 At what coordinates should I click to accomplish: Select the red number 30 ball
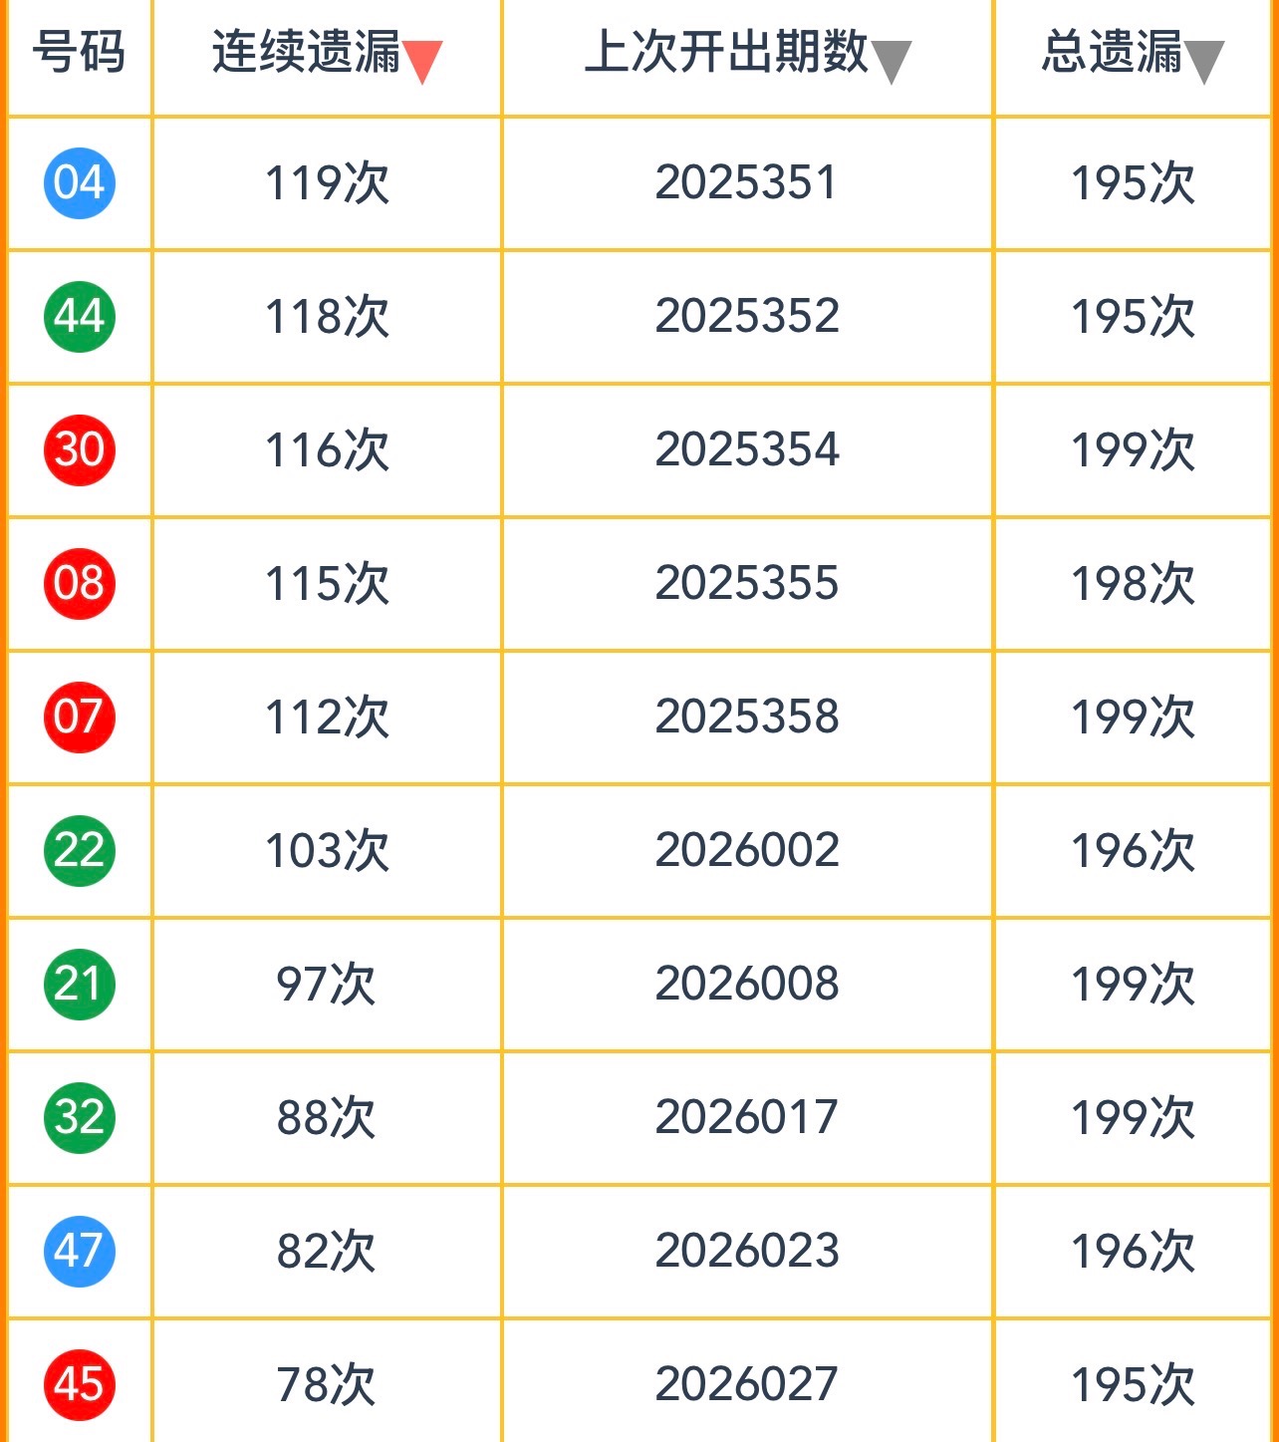80,449
